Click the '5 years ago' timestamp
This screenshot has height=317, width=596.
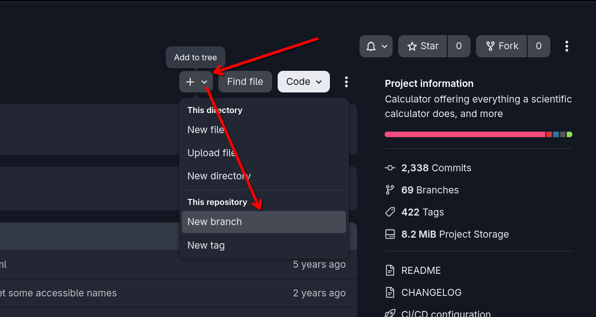pos(319,265)
